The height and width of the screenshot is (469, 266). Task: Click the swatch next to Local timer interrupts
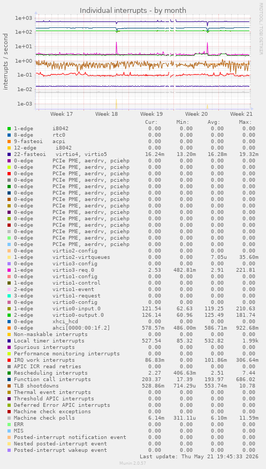[x=9, y=341]
